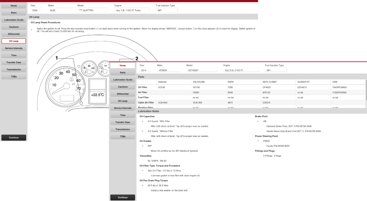Open the Cautions section for the Audi
Viewport: 367px width, 201px height.
(x=14, y=27)
